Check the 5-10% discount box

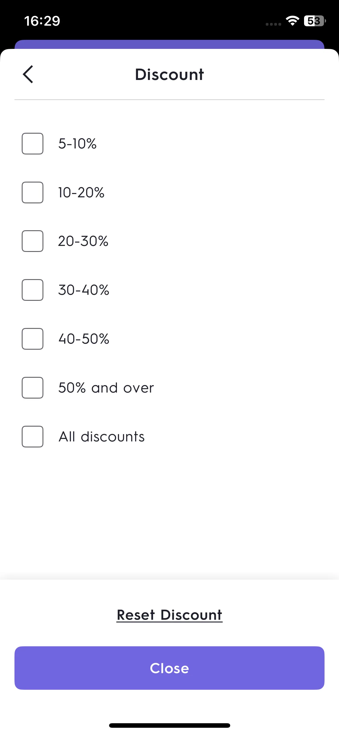pos(33,144)
